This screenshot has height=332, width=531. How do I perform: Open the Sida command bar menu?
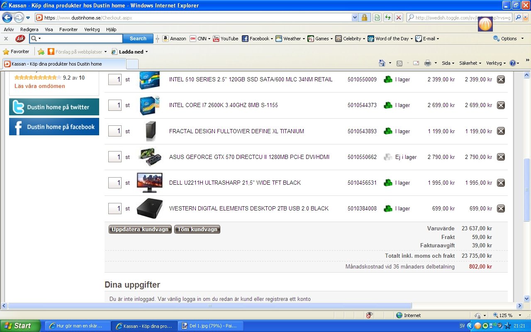pyautogui.click(x=448, y=63)
